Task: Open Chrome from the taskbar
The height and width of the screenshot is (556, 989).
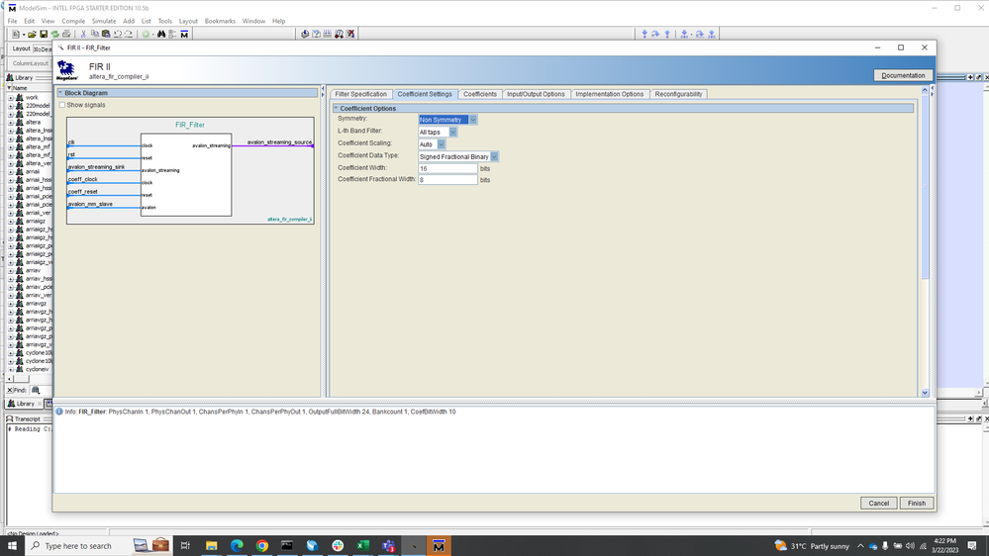Action: 261,546
